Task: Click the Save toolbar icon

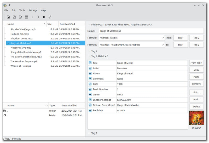Action: coord(14,17)
